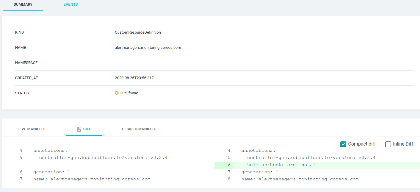Open the DESIRED MANIFEST tab

click(x=140, y=129)
